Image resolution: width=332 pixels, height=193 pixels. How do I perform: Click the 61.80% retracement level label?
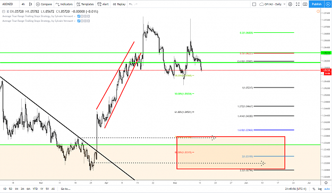tap(183, 112)
